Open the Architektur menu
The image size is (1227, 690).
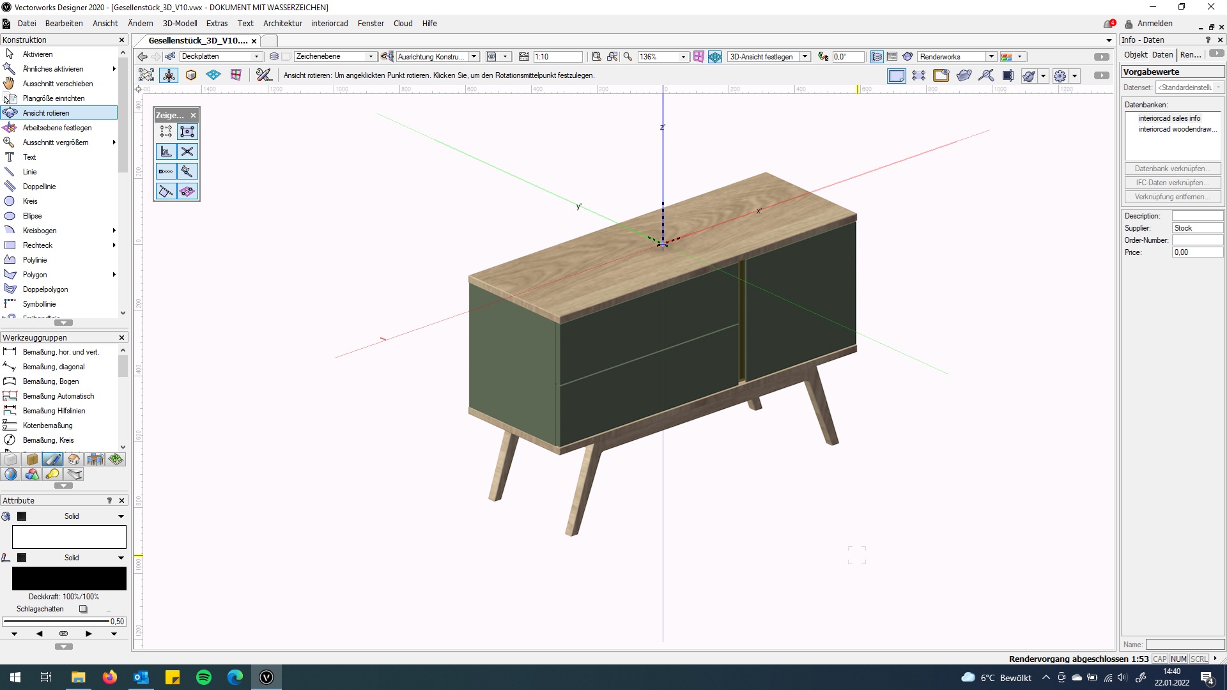pos(282,24)
